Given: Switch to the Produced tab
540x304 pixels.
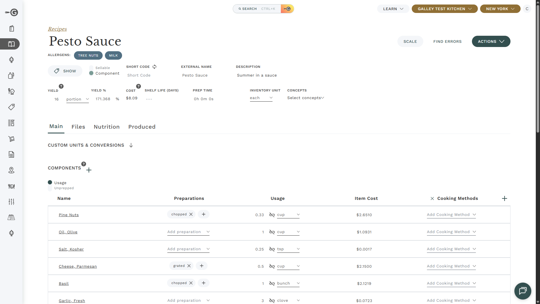Looking at the screenshot, I should pos(142,127).
